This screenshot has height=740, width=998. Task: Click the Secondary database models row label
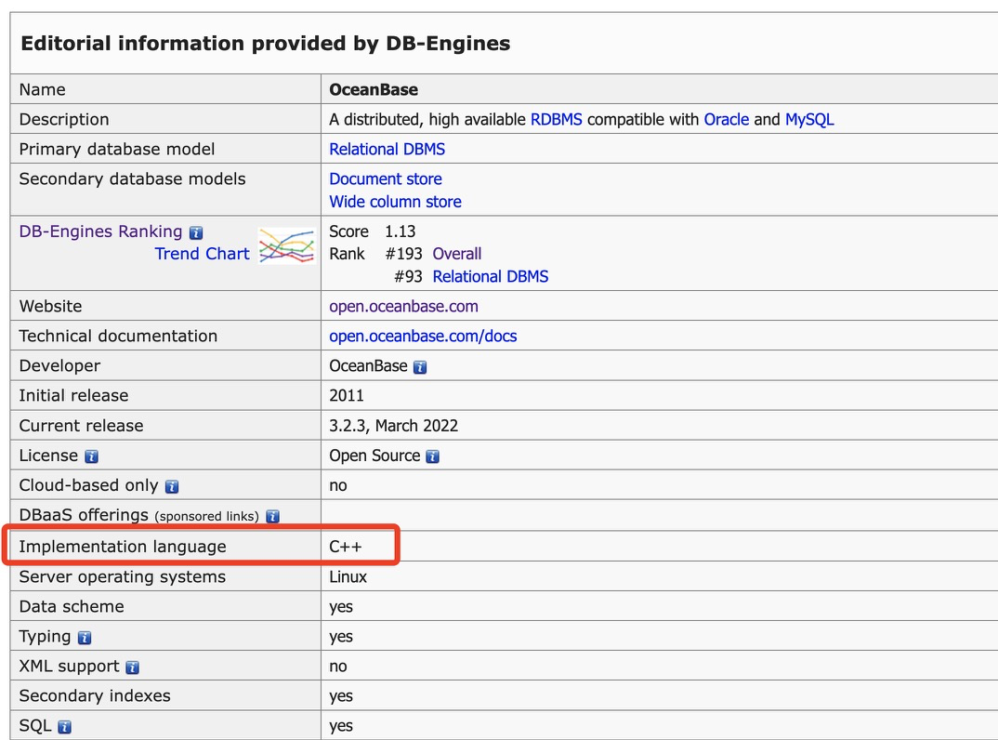132,178
